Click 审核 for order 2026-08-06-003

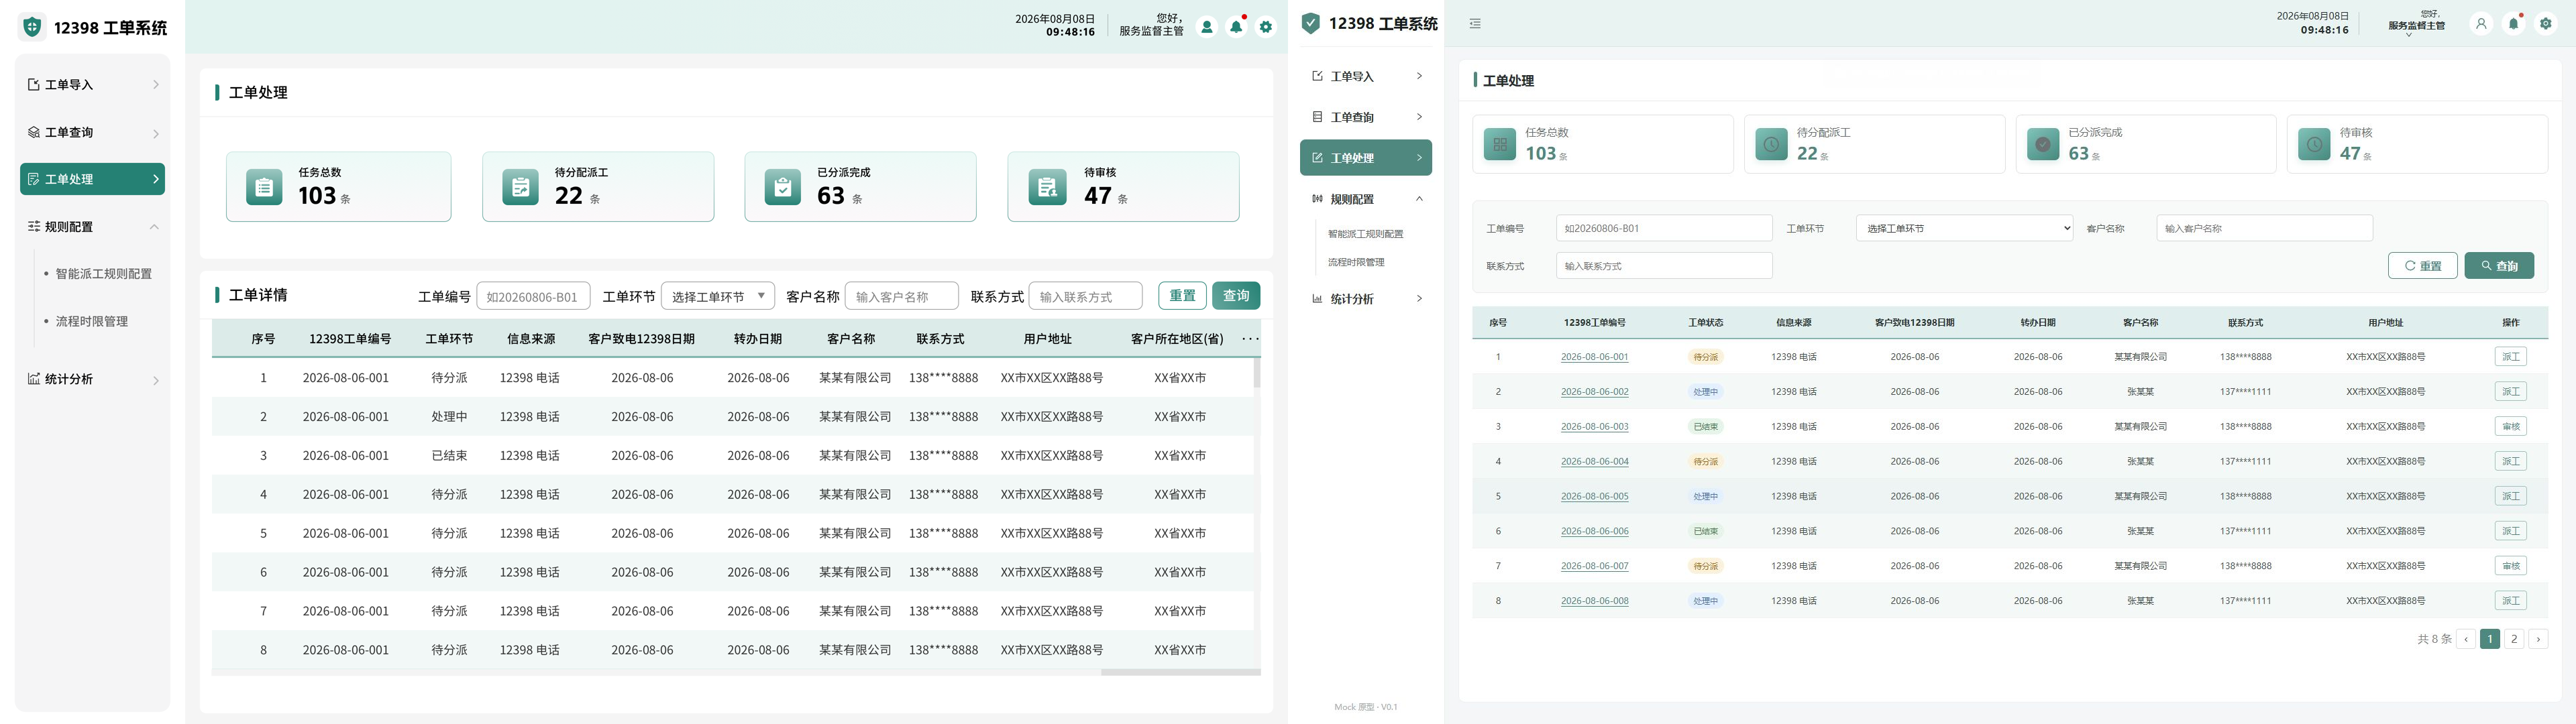[2510, 427]
